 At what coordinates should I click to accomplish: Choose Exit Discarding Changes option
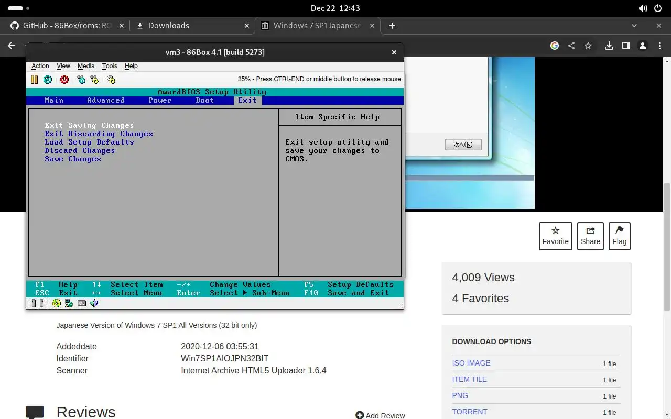(x=99, y=134)
